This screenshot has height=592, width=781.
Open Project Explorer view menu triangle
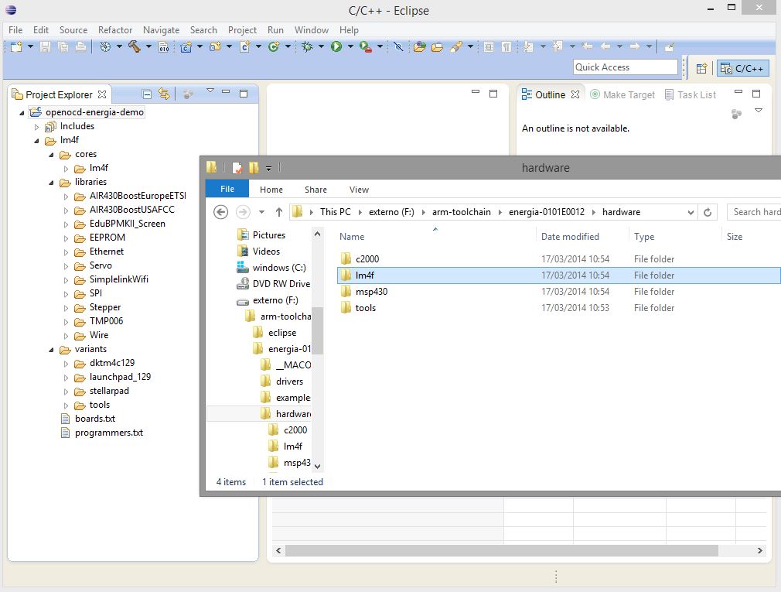(210, 91)
